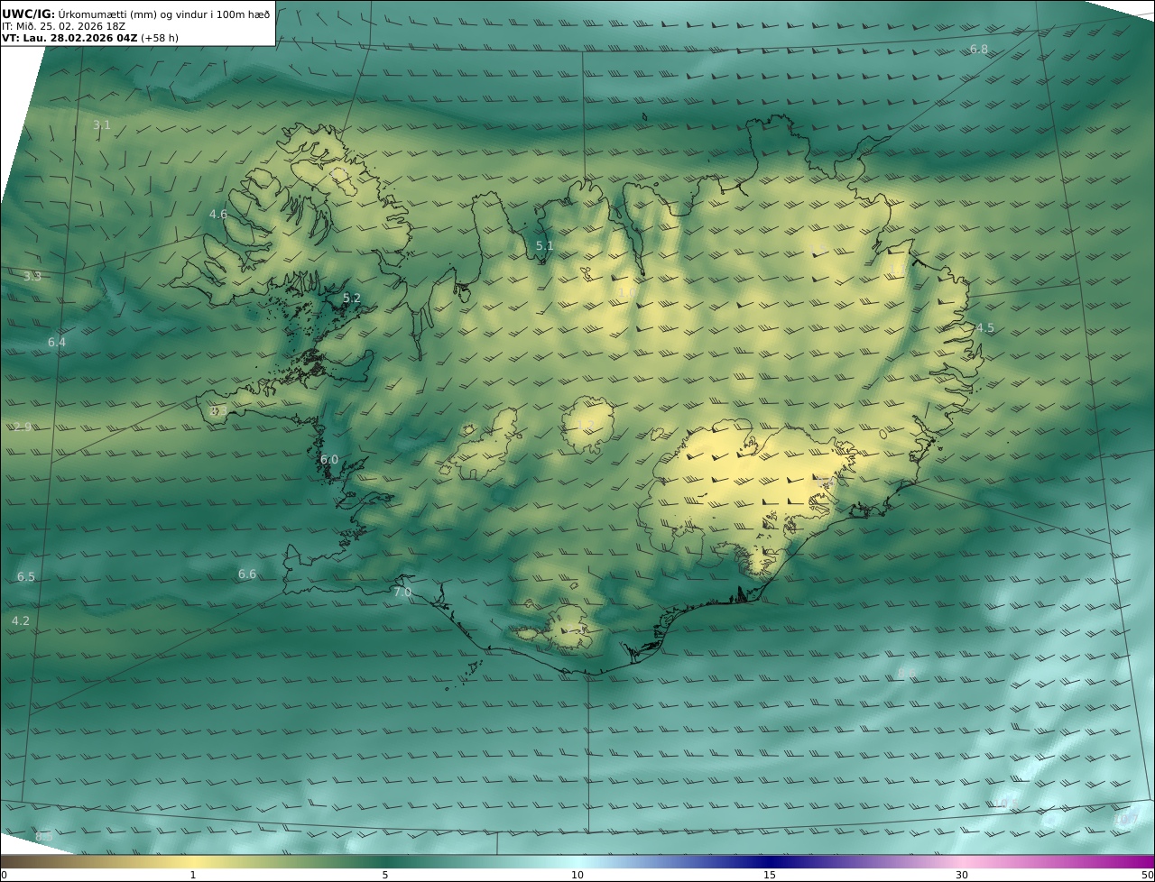Click the 3.1 precipitable water label
Viewport: 1155px width, 882px height.
tap(102, 125)
